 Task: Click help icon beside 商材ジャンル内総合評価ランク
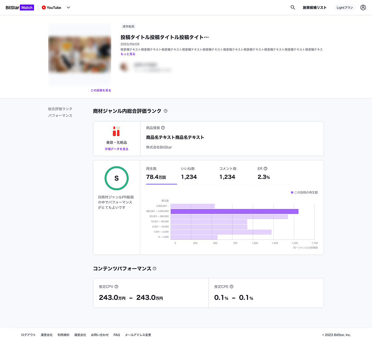(x=166, y=111)
